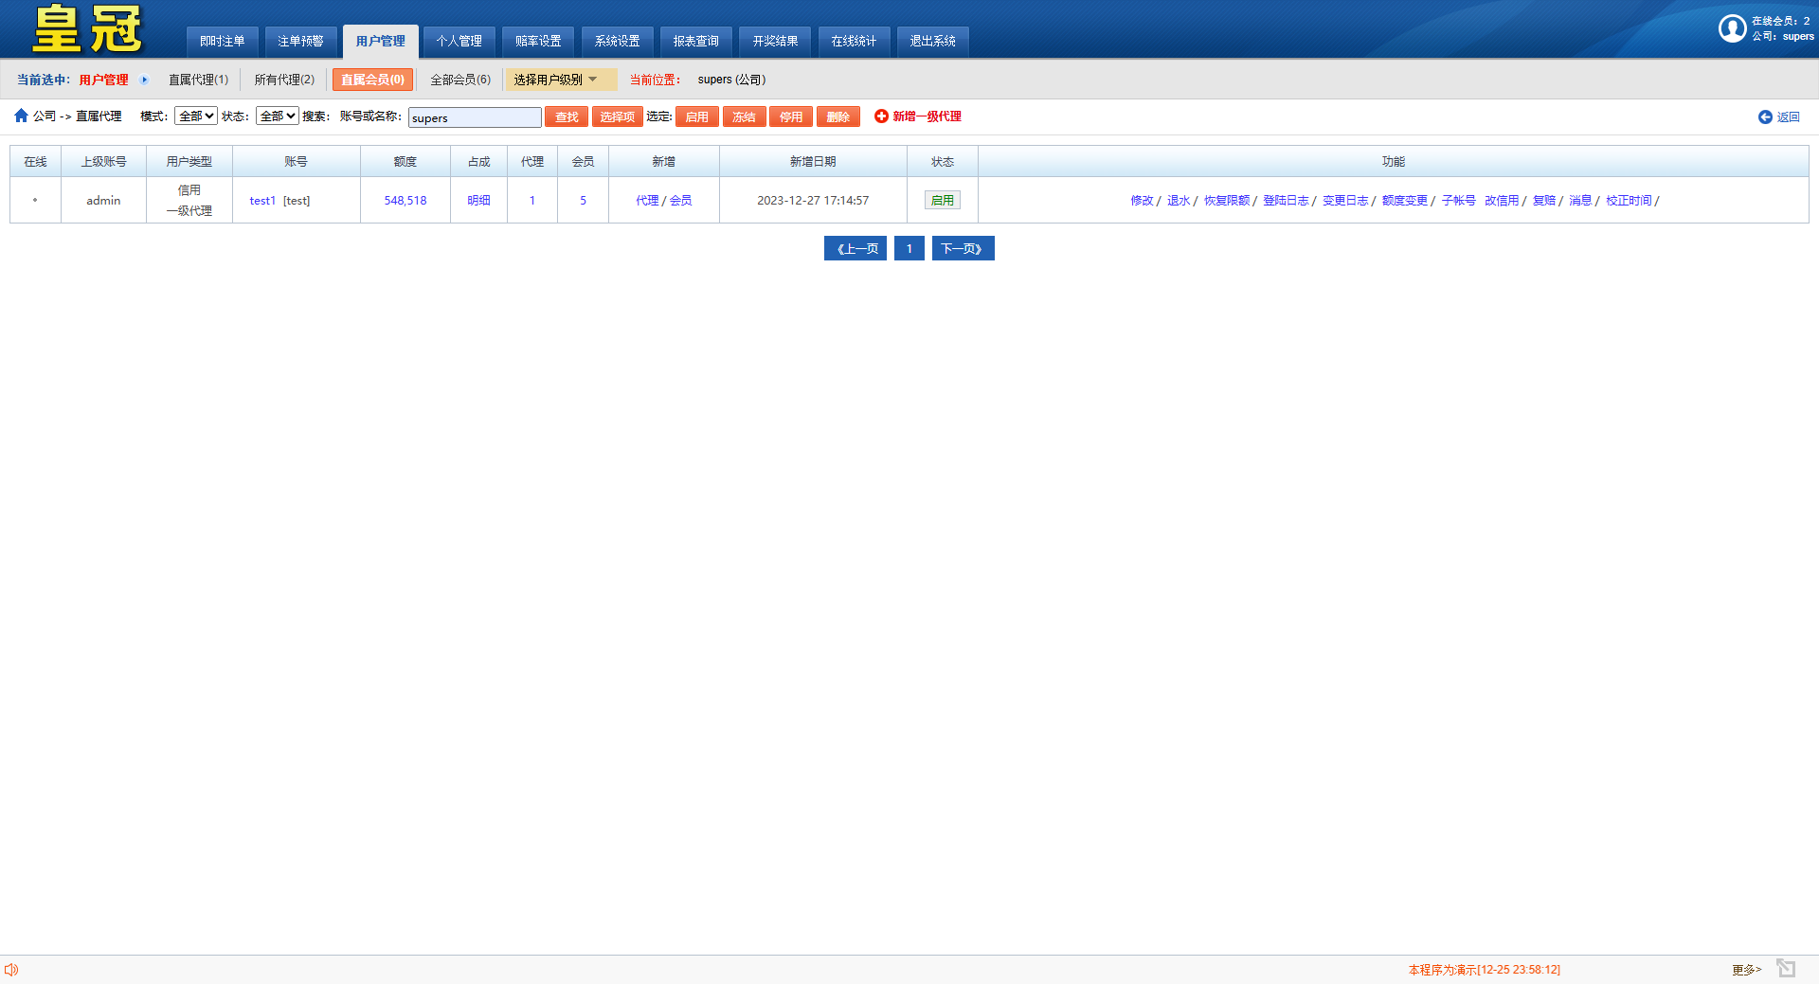Click the user avatar icon at top right
The image size is (1819, 984).
pos(1732,28)
